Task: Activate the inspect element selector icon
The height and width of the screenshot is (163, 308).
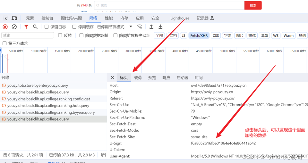Action: click(5, 18)
